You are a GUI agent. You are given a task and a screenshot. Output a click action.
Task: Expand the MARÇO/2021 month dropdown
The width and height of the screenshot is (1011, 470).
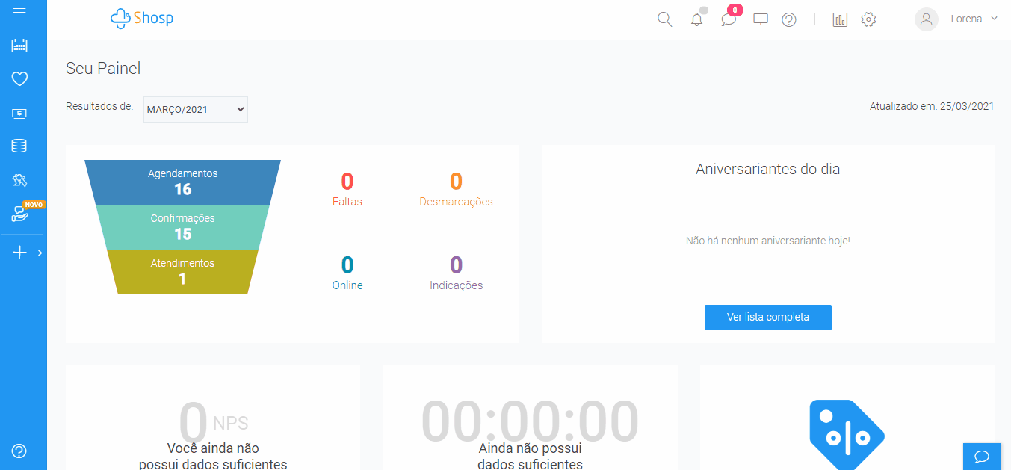pyautogui.click(x=196, y=109)
